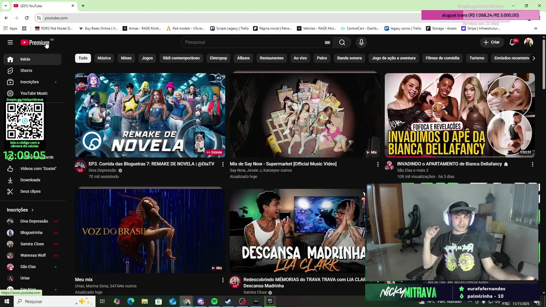Open Epic Games Launcher from taskbar
The width and height of the screenshot is (546, 307).
(270, 301)
